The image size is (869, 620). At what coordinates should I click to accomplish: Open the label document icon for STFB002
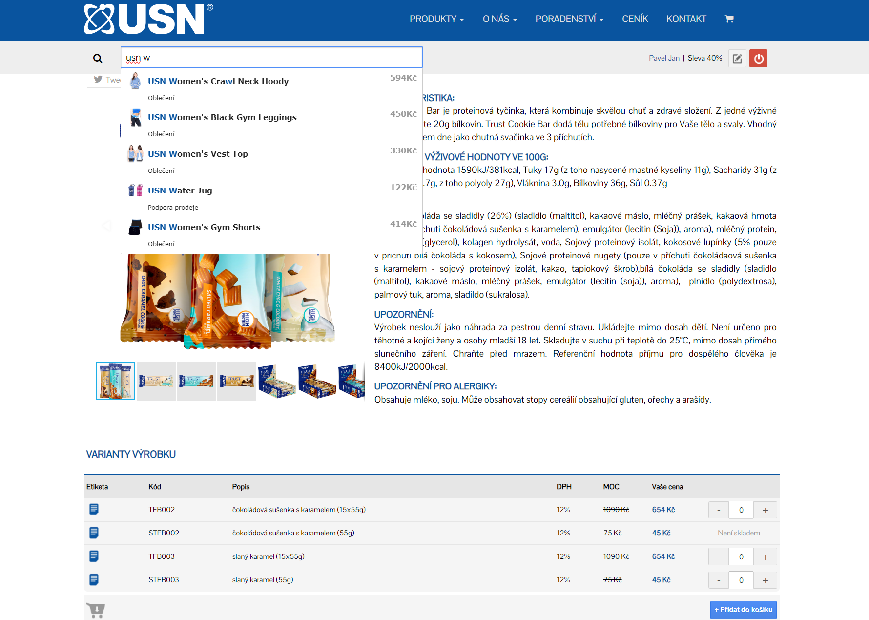coord(94,533)
